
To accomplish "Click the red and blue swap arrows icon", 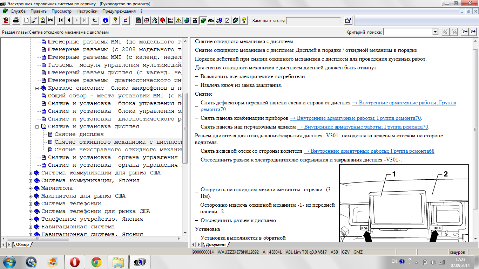I will click(x=125, y=20).
